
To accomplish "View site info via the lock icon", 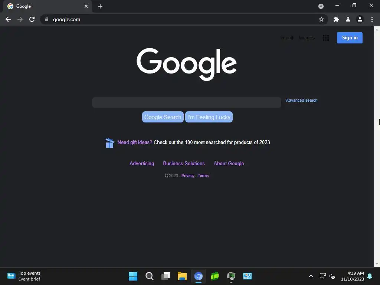I will [47, 19].
